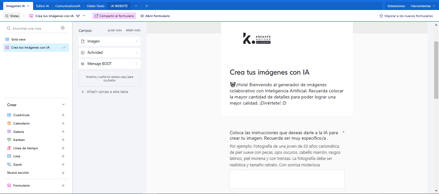This screenshot has height=194, width=439.
Task: Click the plus icon to add new table
Action: coord(147,6)
